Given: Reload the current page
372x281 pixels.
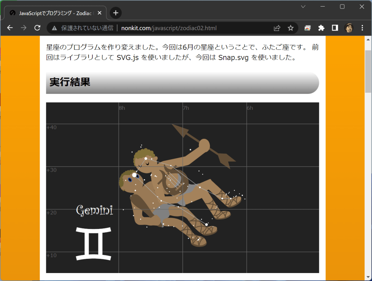Looking at the screenshot, I should point(37,28).
